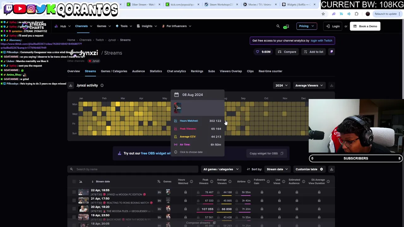The image size is (404, 227).
Task: Open the 2024 year selector
Action: pos(282,85)
